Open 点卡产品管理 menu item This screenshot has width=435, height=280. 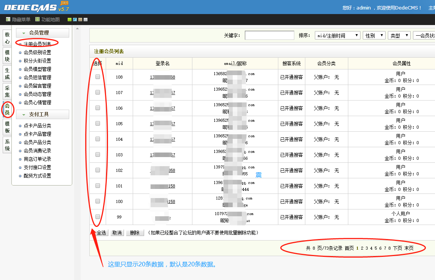point(37,134)
